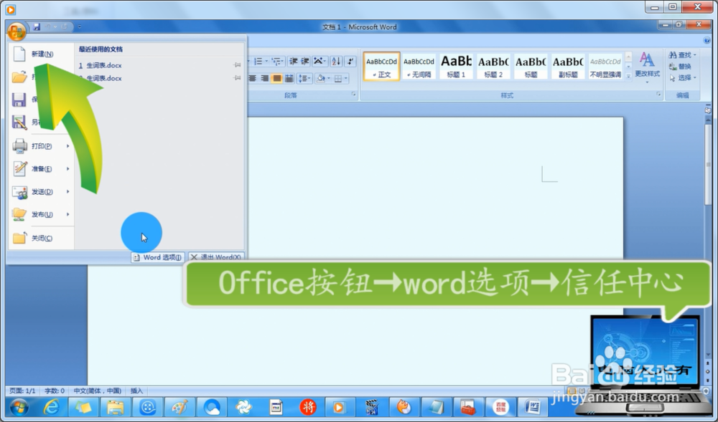Click the vertical scrollbar of the document
718x422 pixels.
(708, 164)
